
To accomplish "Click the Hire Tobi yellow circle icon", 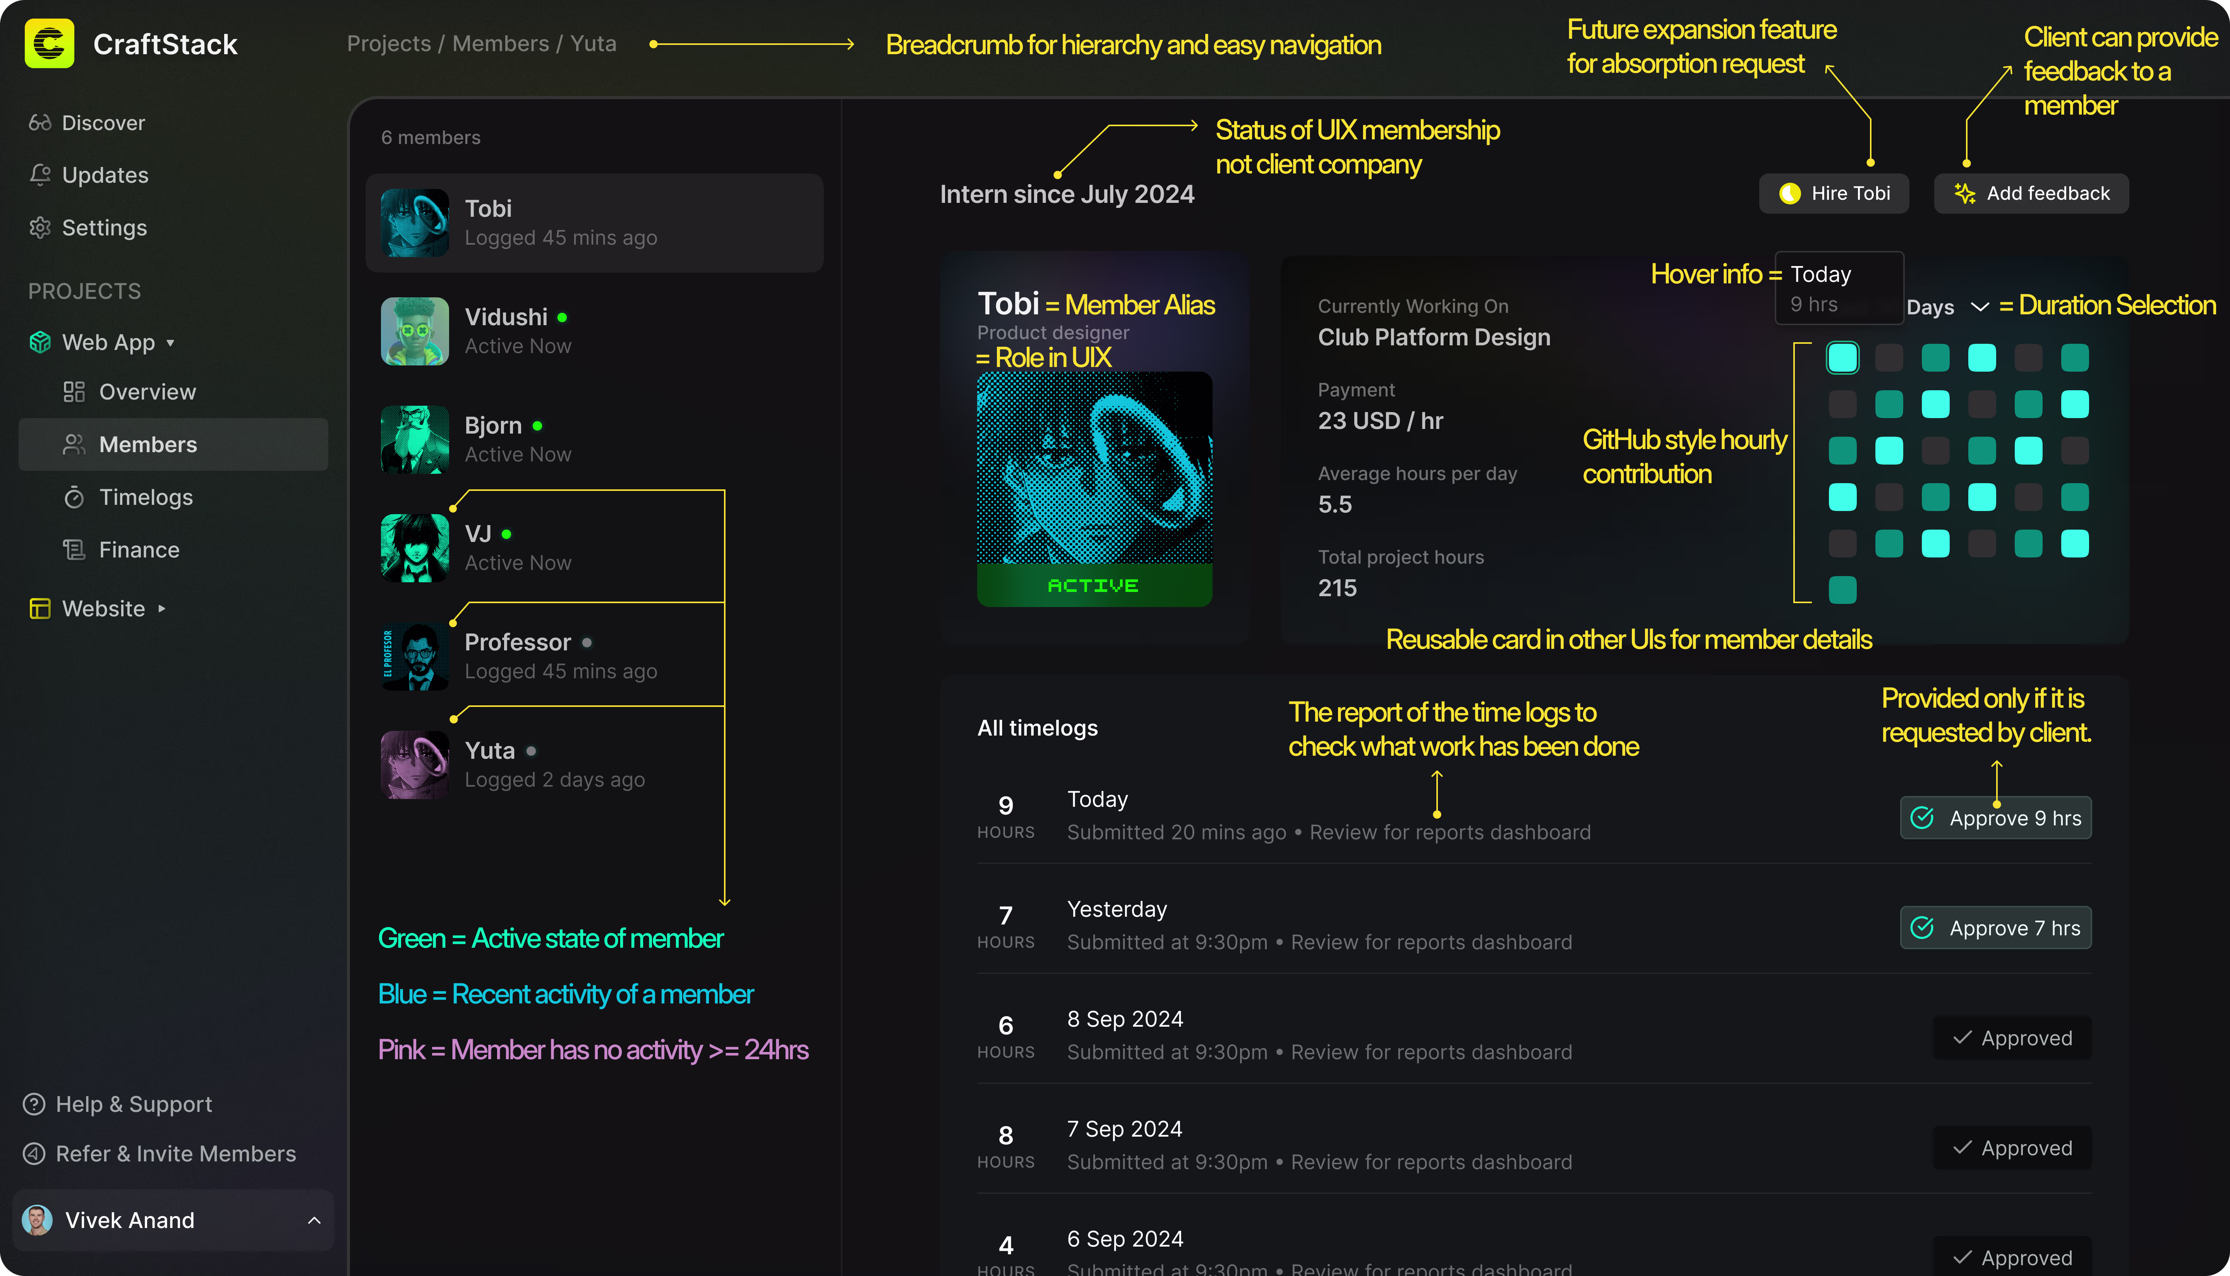I will [1790, 194].
